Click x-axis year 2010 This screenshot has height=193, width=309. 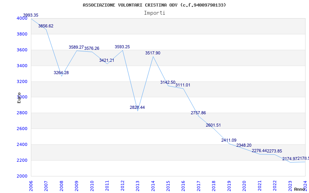[x=92, y=186]
